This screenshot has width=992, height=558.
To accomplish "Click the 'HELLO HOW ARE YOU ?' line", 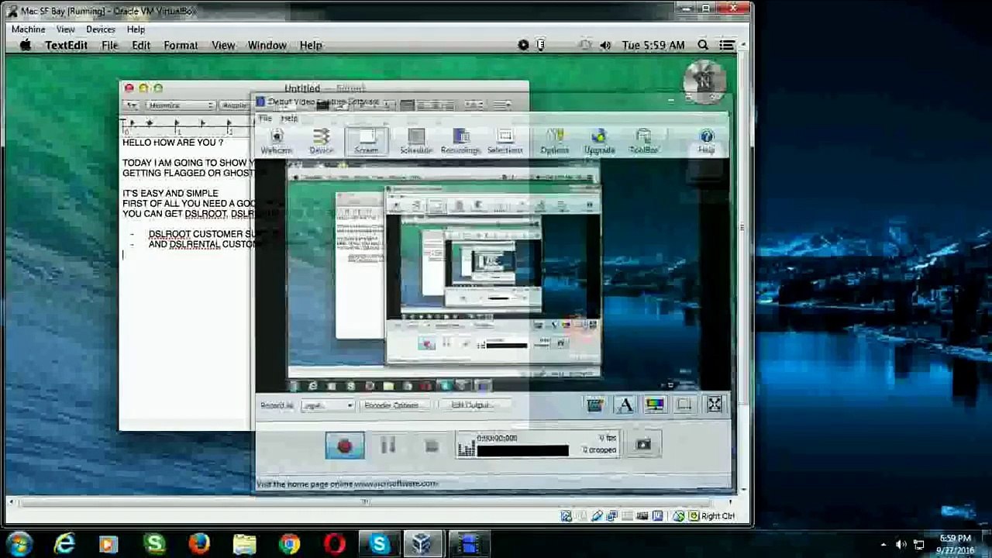I will tap(173, 143).
